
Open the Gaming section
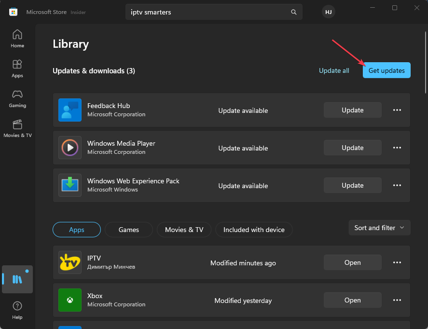tap(17, 99)
